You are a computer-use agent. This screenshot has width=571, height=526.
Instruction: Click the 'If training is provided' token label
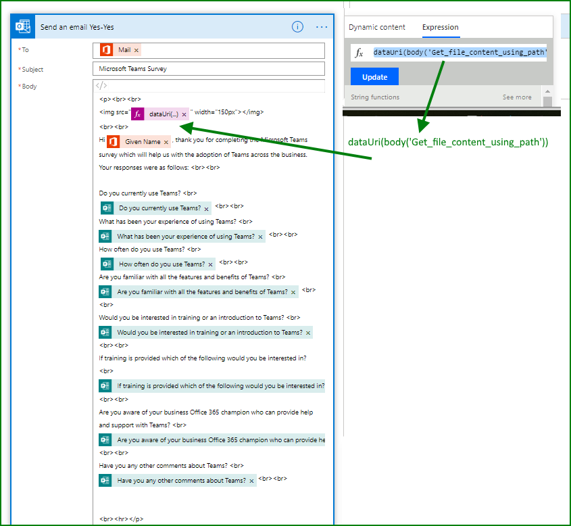pyautogui.click(x=221, y=386)
